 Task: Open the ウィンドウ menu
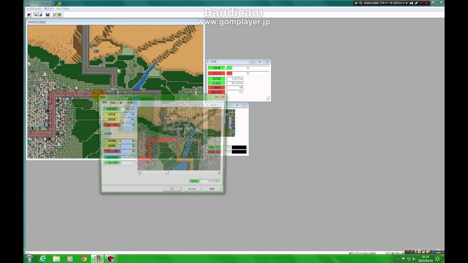coord(63,9)
